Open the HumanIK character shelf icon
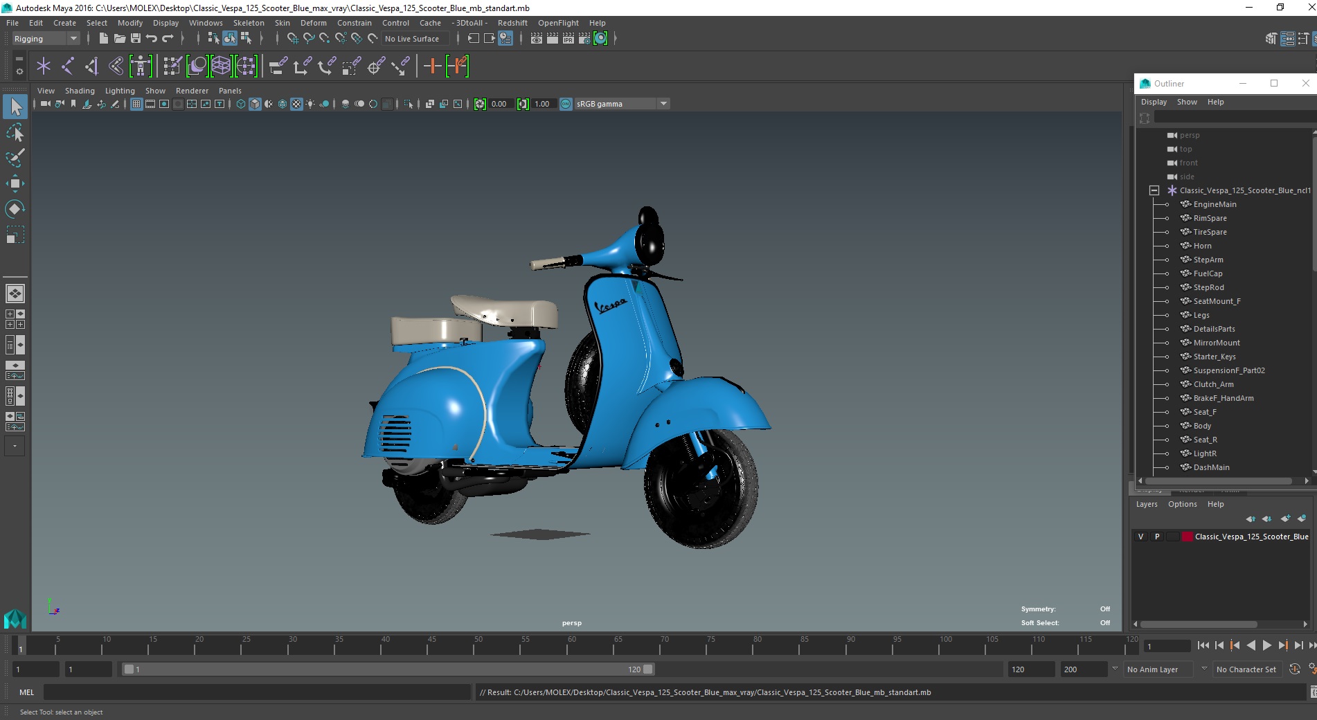 [x=141, y=66]
